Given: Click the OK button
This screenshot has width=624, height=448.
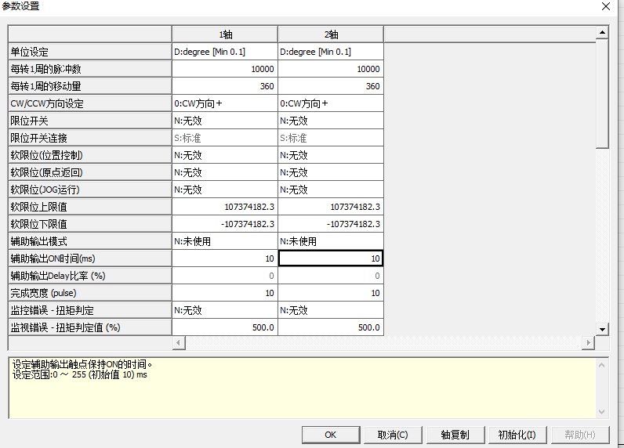Looking at the screenshot, I should click(x=330, y=435).
